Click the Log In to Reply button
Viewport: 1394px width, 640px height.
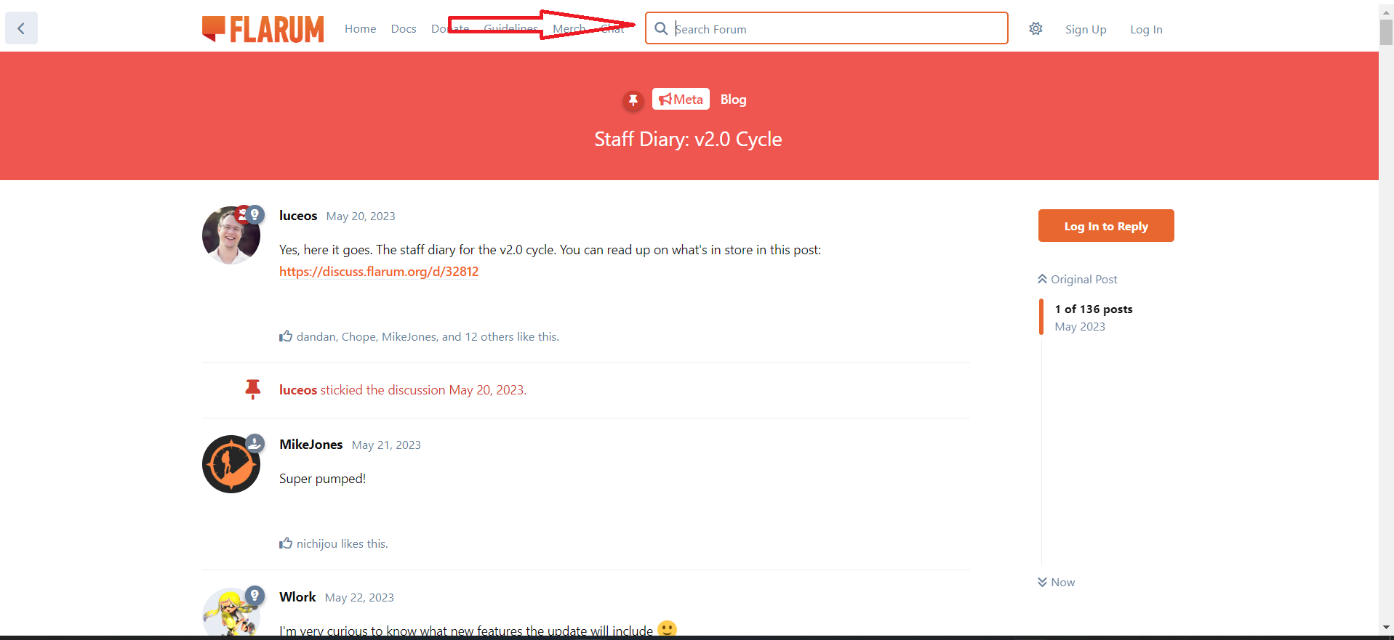pos(1106,226)
